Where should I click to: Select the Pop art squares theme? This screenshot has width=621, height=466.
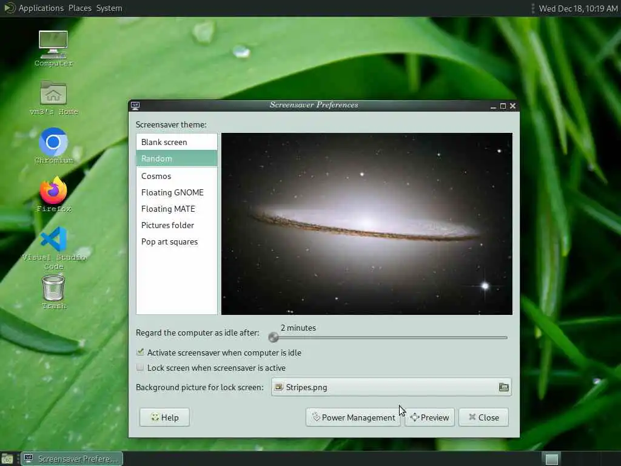(176, 241)
